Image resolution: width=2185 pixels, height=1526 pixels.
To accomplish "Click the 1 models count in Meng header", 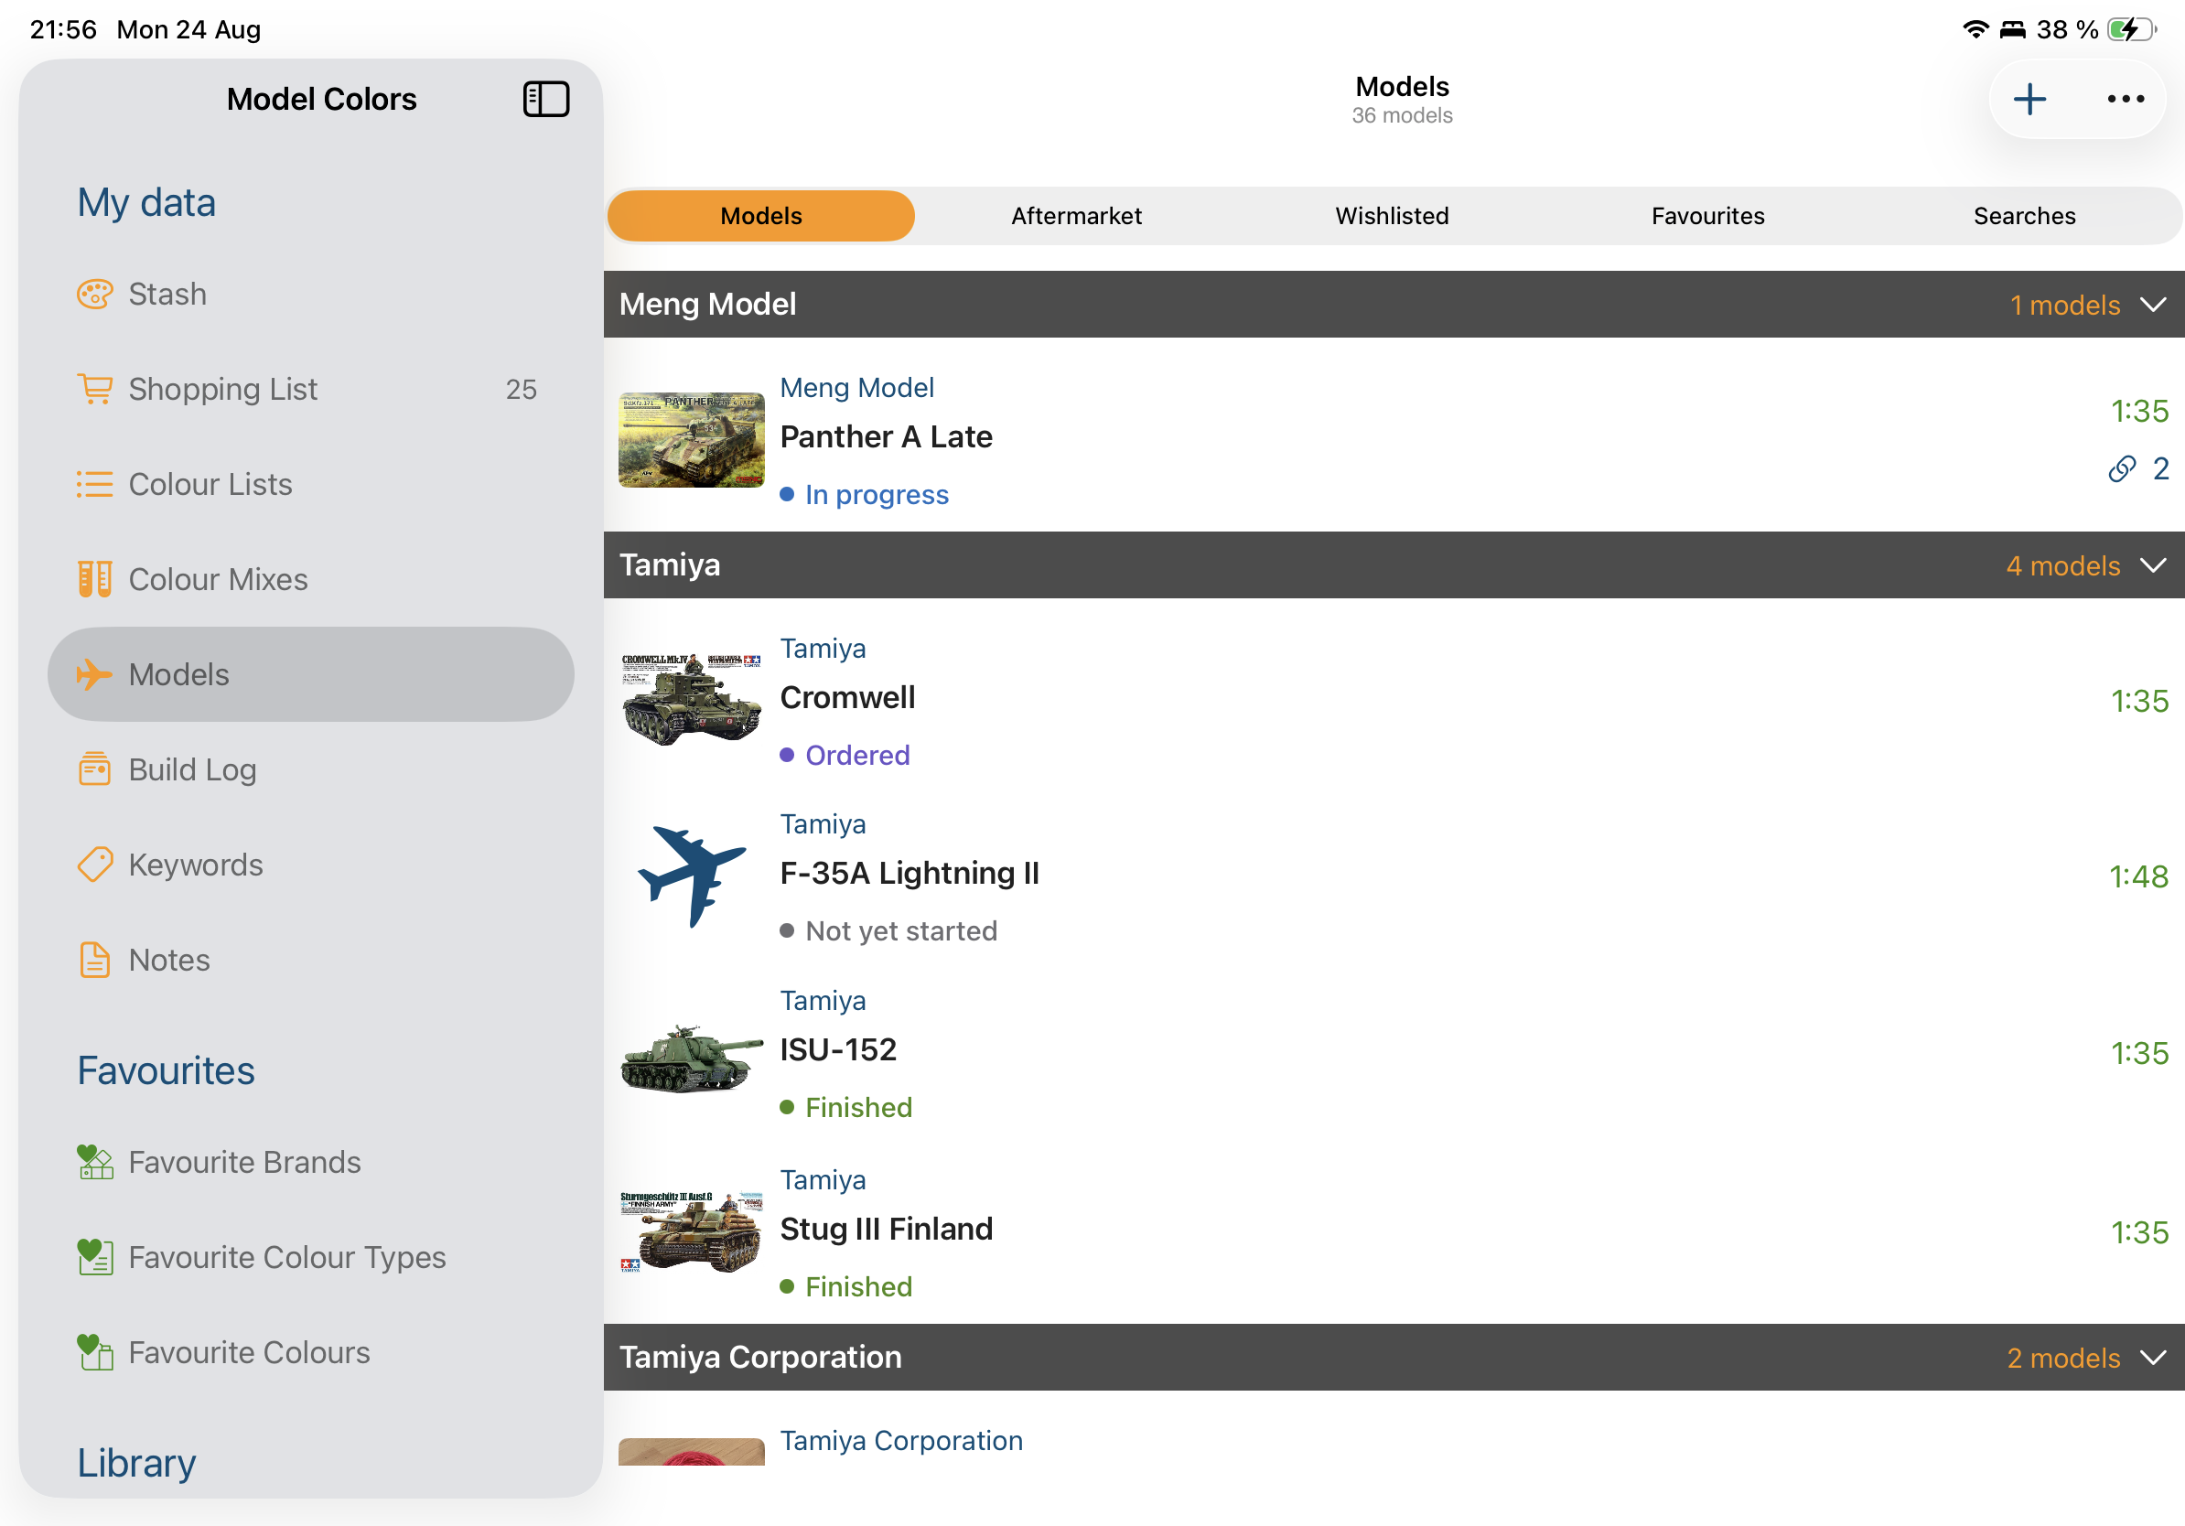I will tap(2064, 305).
